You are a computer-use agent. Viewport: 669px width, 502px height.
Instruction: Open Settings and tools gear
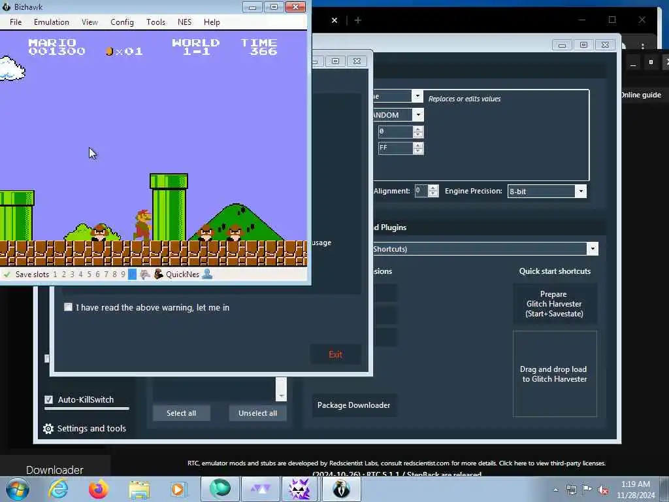[48, 429]
